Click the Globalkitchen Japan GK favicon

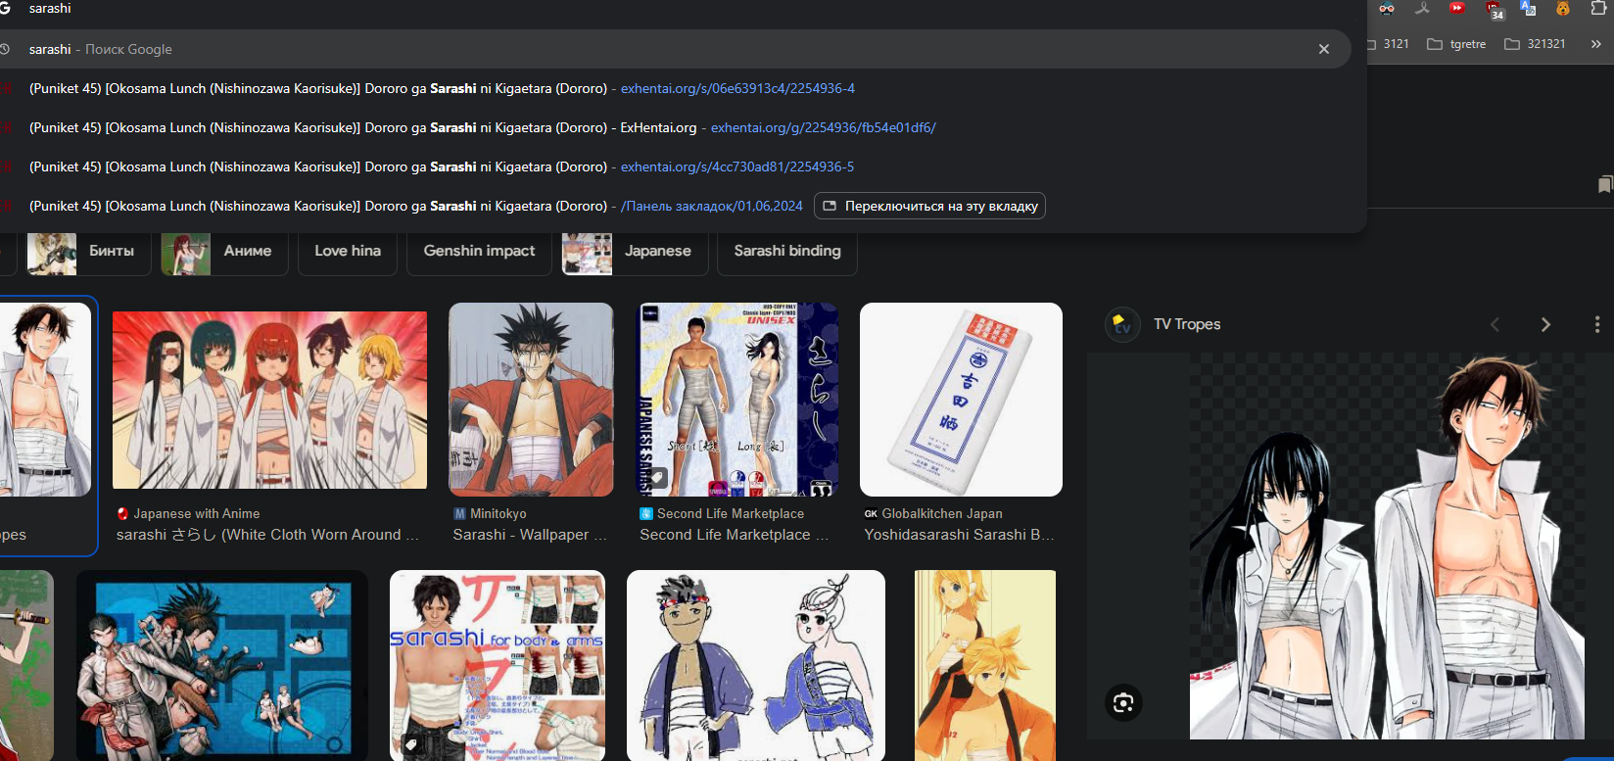click(871, 513)
